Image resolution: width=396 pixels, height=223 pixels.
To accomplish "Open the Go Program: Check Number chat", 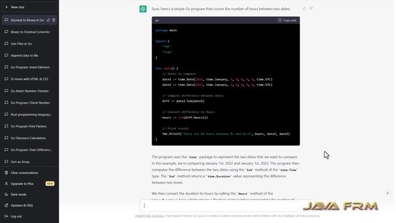I will (29, 103).
